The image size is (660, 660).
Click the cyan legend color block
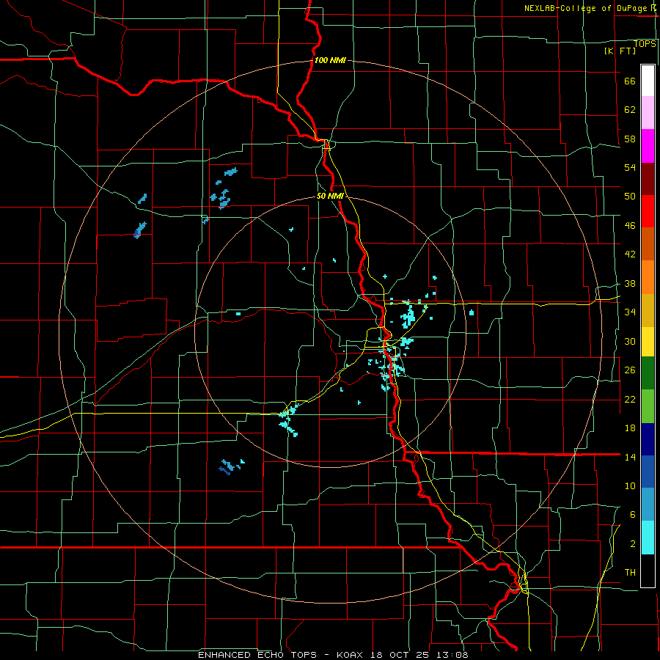(x=648, y=538)
